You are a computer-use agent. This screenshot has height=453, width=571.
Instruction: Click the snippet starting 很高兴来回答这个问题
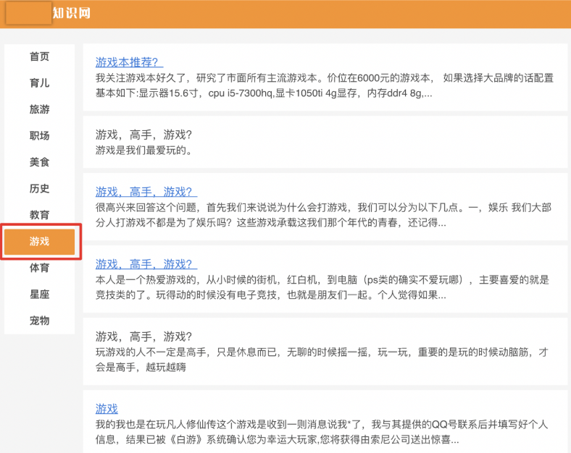click(x=323, y=207)
